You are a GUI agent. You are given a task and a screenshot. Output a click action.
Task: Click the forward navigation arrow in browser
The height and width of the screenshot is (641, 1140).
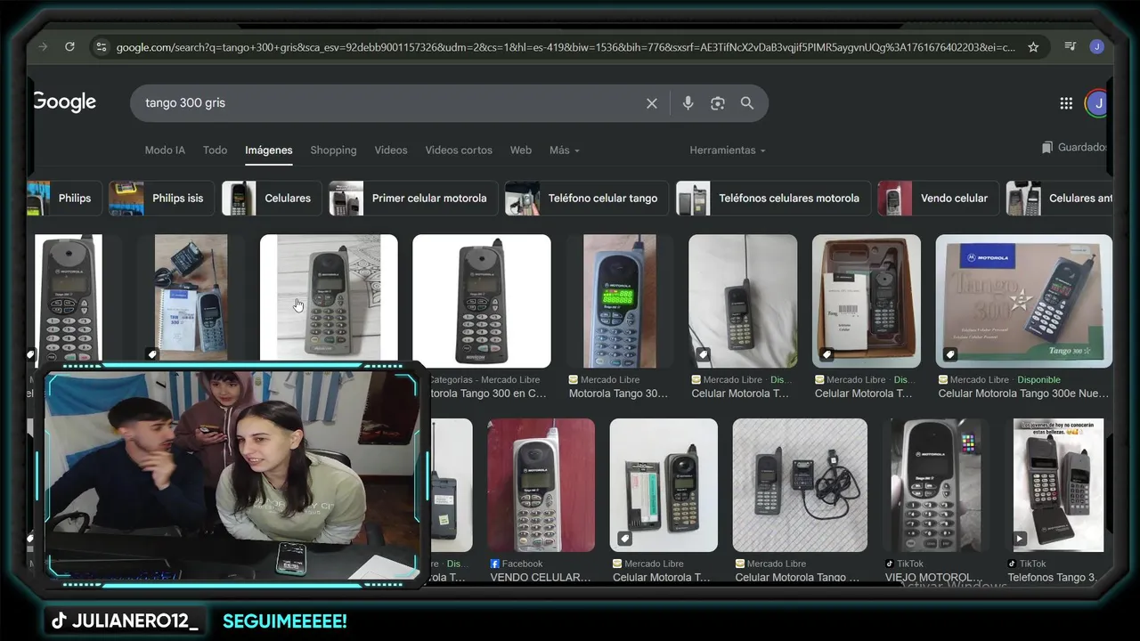[43, 47]
